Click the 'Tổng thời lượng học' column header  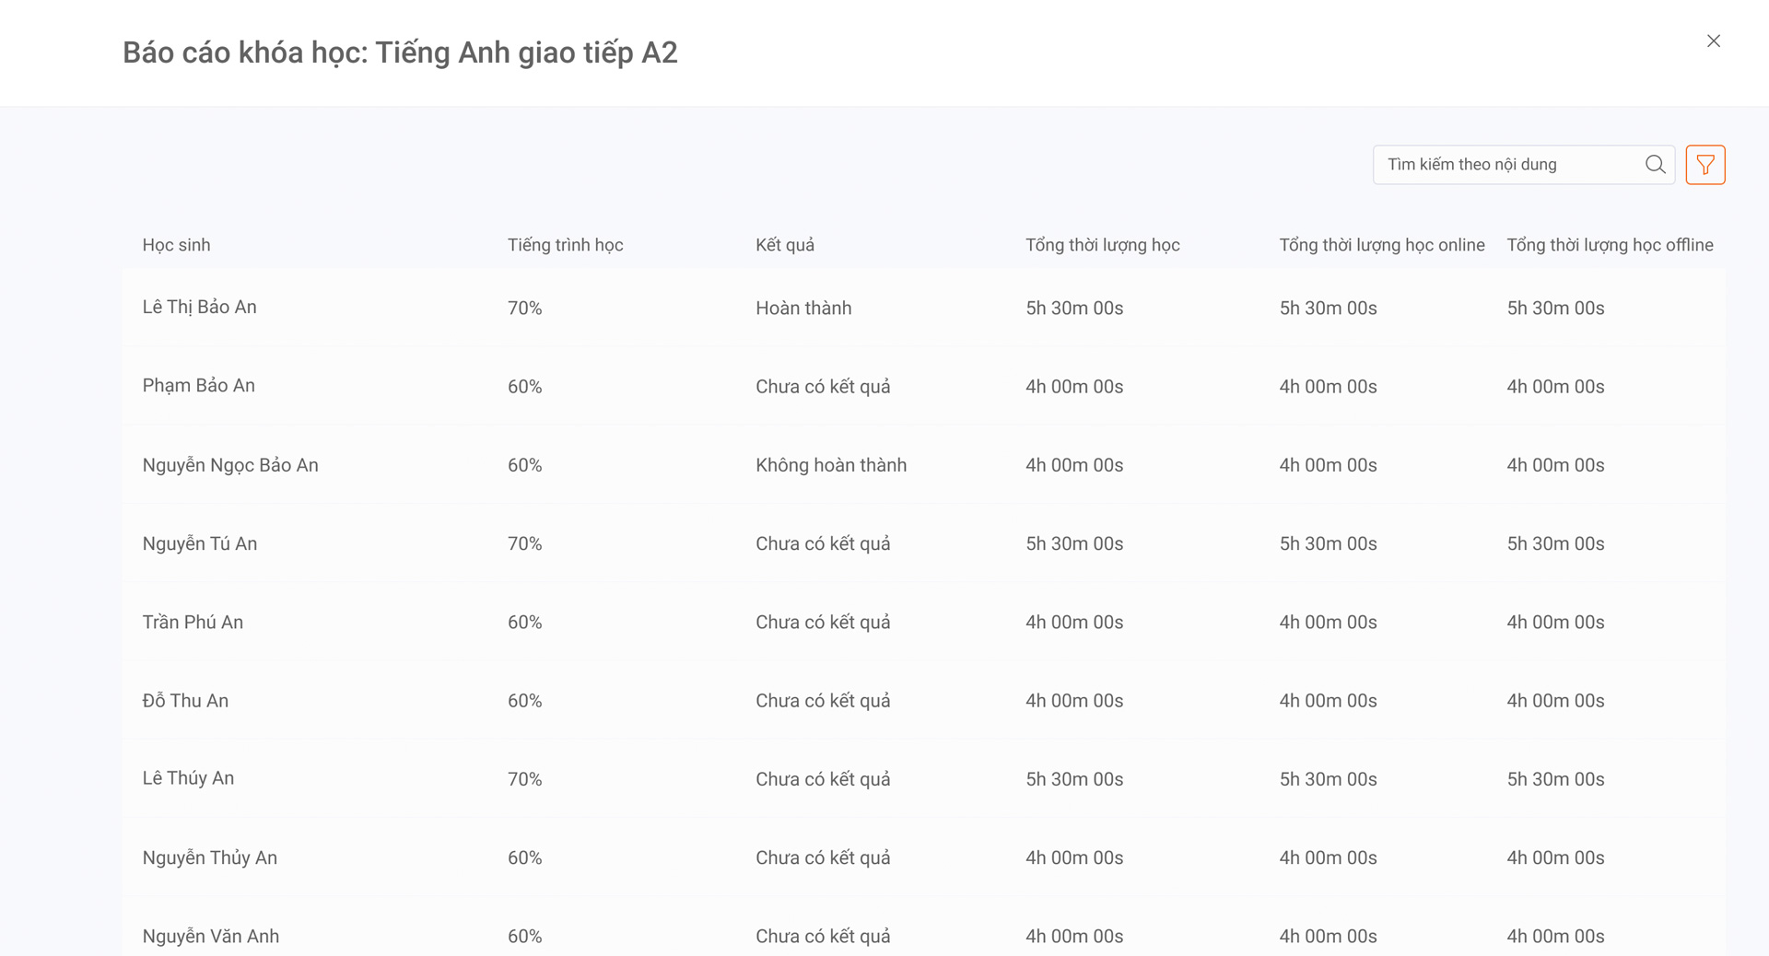tap(1102, 245)
